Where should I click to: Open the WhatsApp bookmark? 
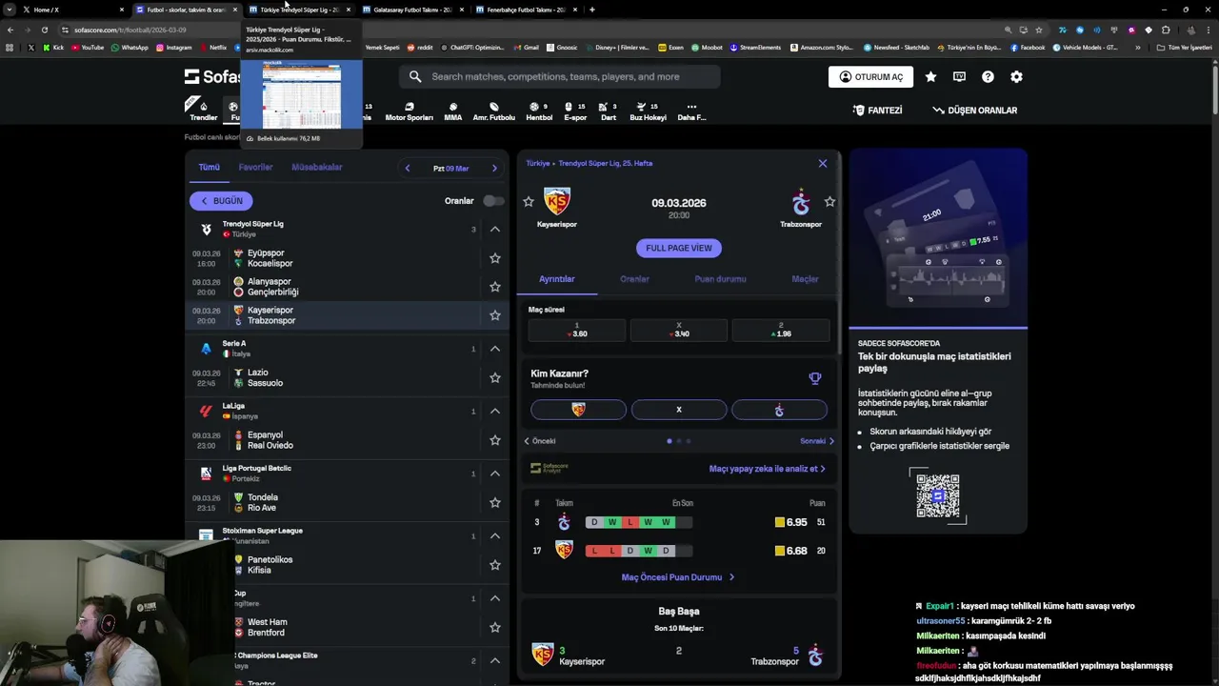point(130,47)
